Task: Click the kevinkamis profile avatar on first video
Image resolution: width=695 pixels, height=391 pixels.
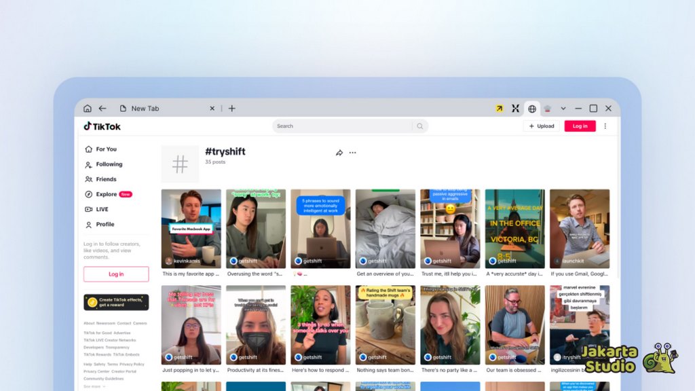Action: click(168, 261)
